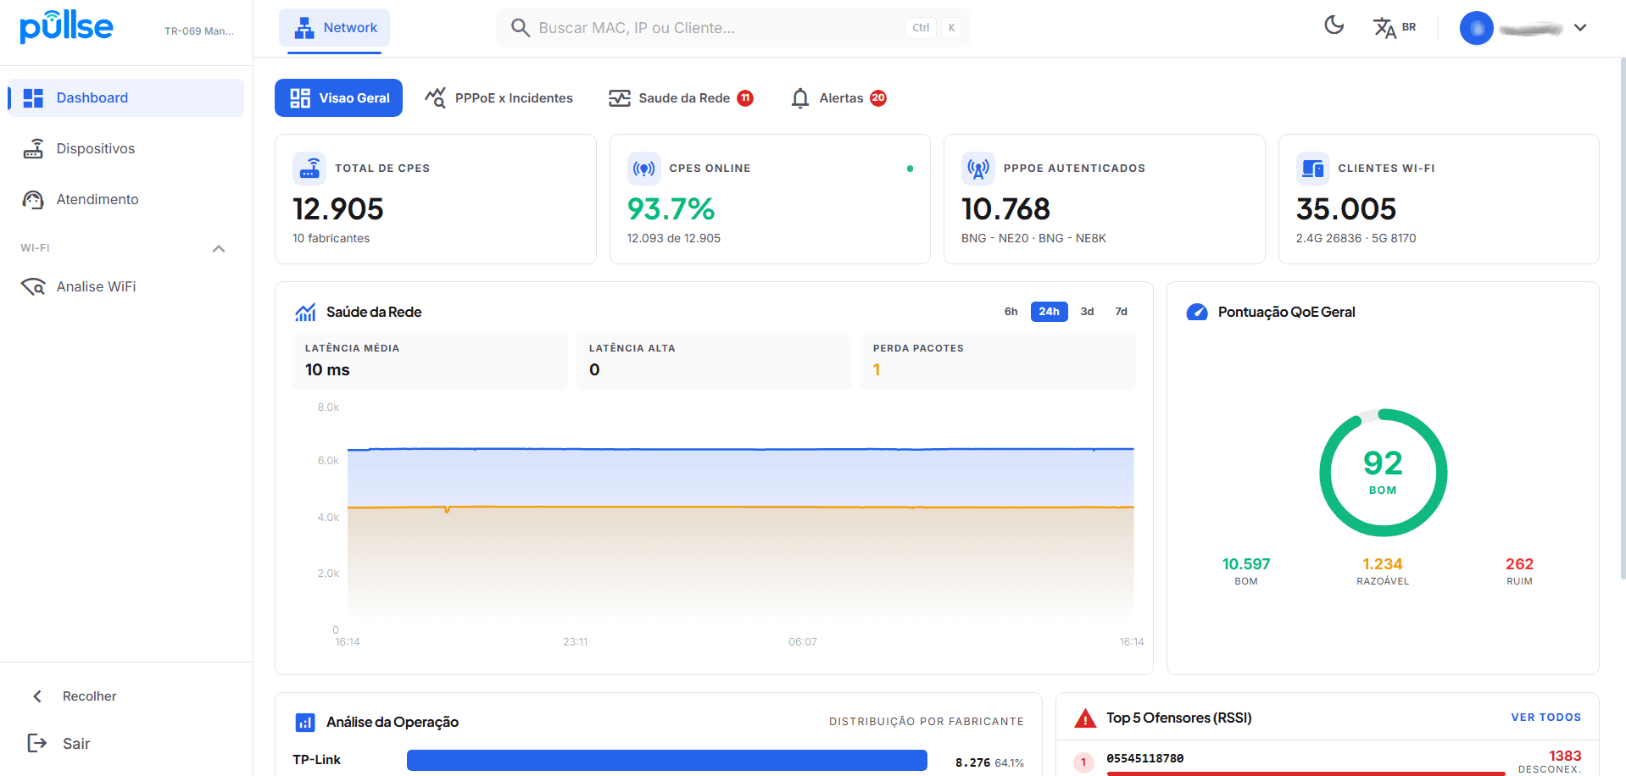
Task: Click the Saude da Rede badge 11
Action: pyautogui.click(x=745, y=97)
